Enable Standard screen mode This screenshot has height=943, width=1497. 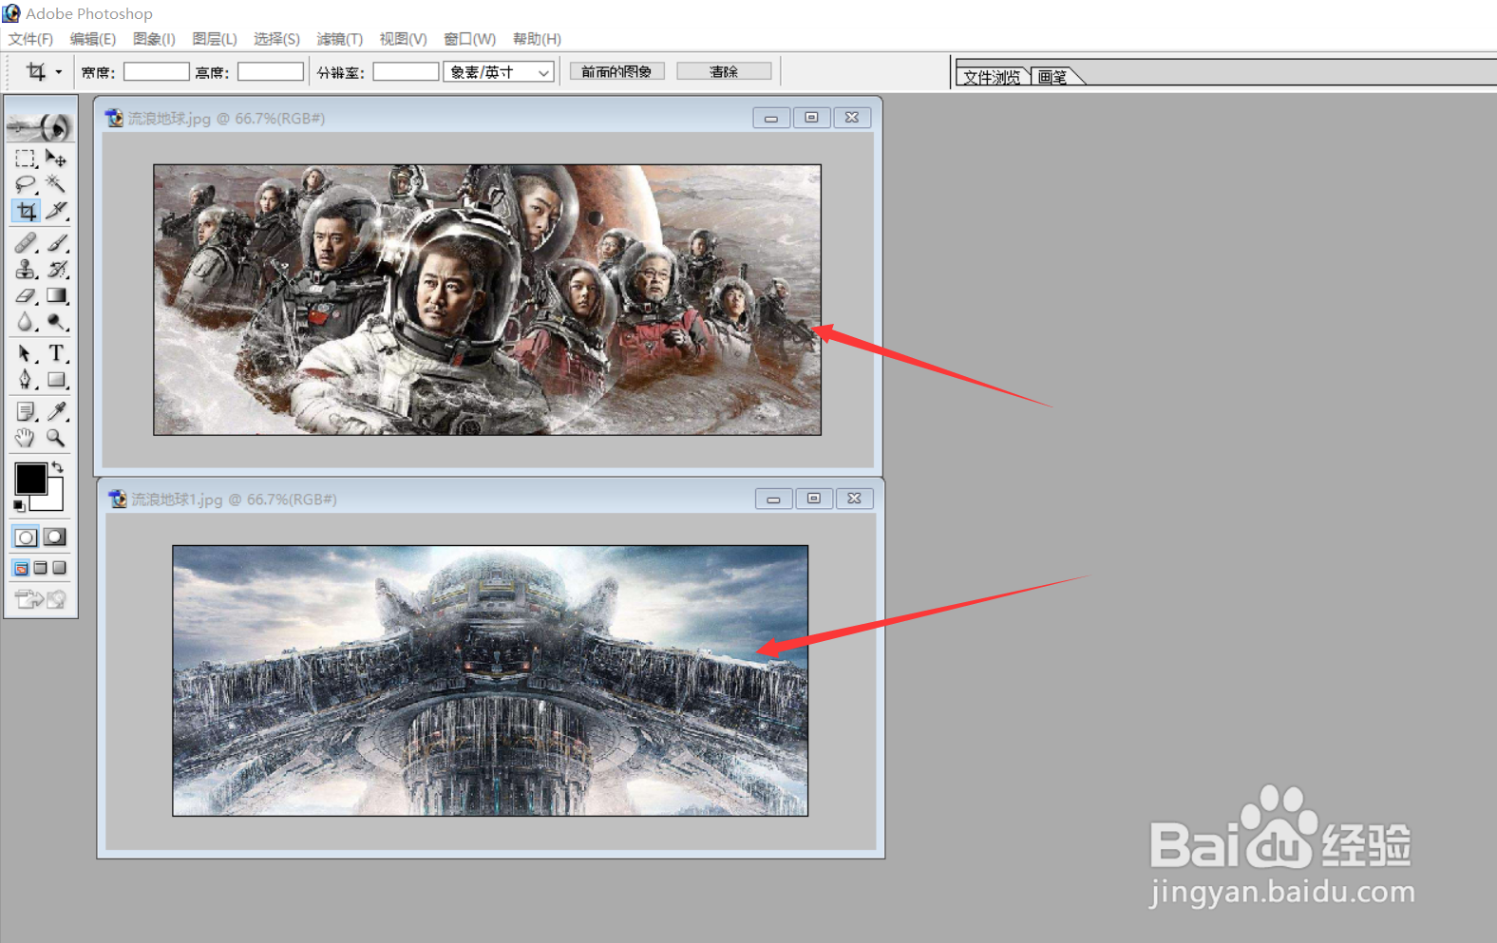(21, 568)
